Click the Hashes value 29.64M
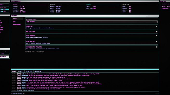This screenshot has width=170, height=95. click(x=58, y=10)
